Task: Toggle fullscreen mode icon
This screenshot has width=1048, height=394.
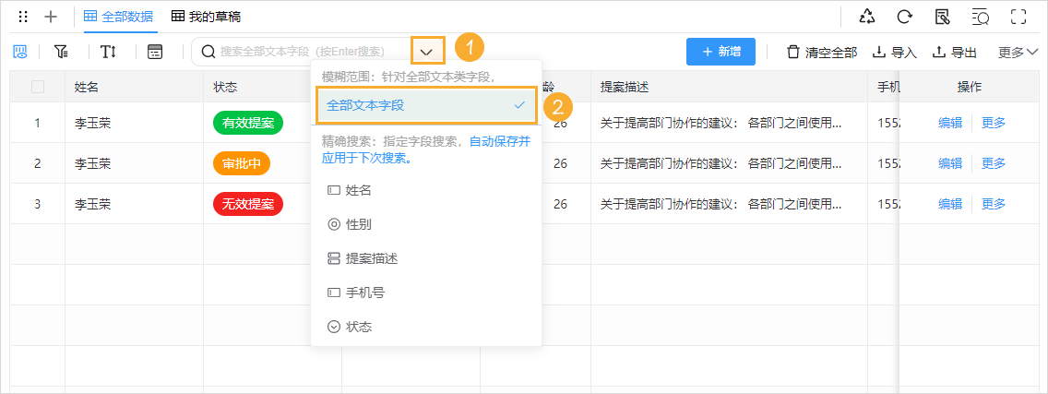Action: [1018, 17]
